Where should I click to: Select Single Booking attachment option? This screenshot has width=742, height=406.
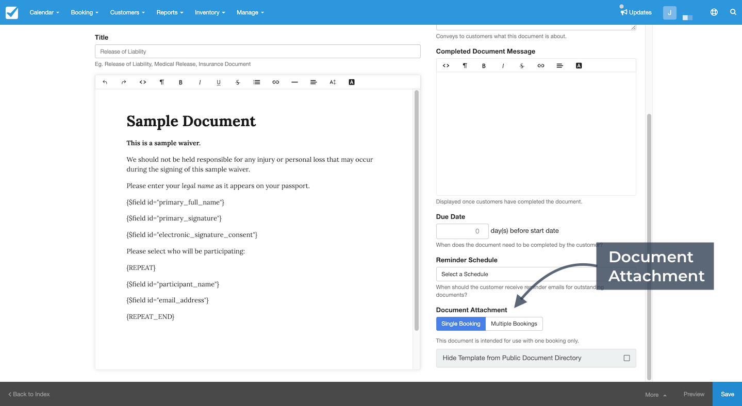pos(461,324)
